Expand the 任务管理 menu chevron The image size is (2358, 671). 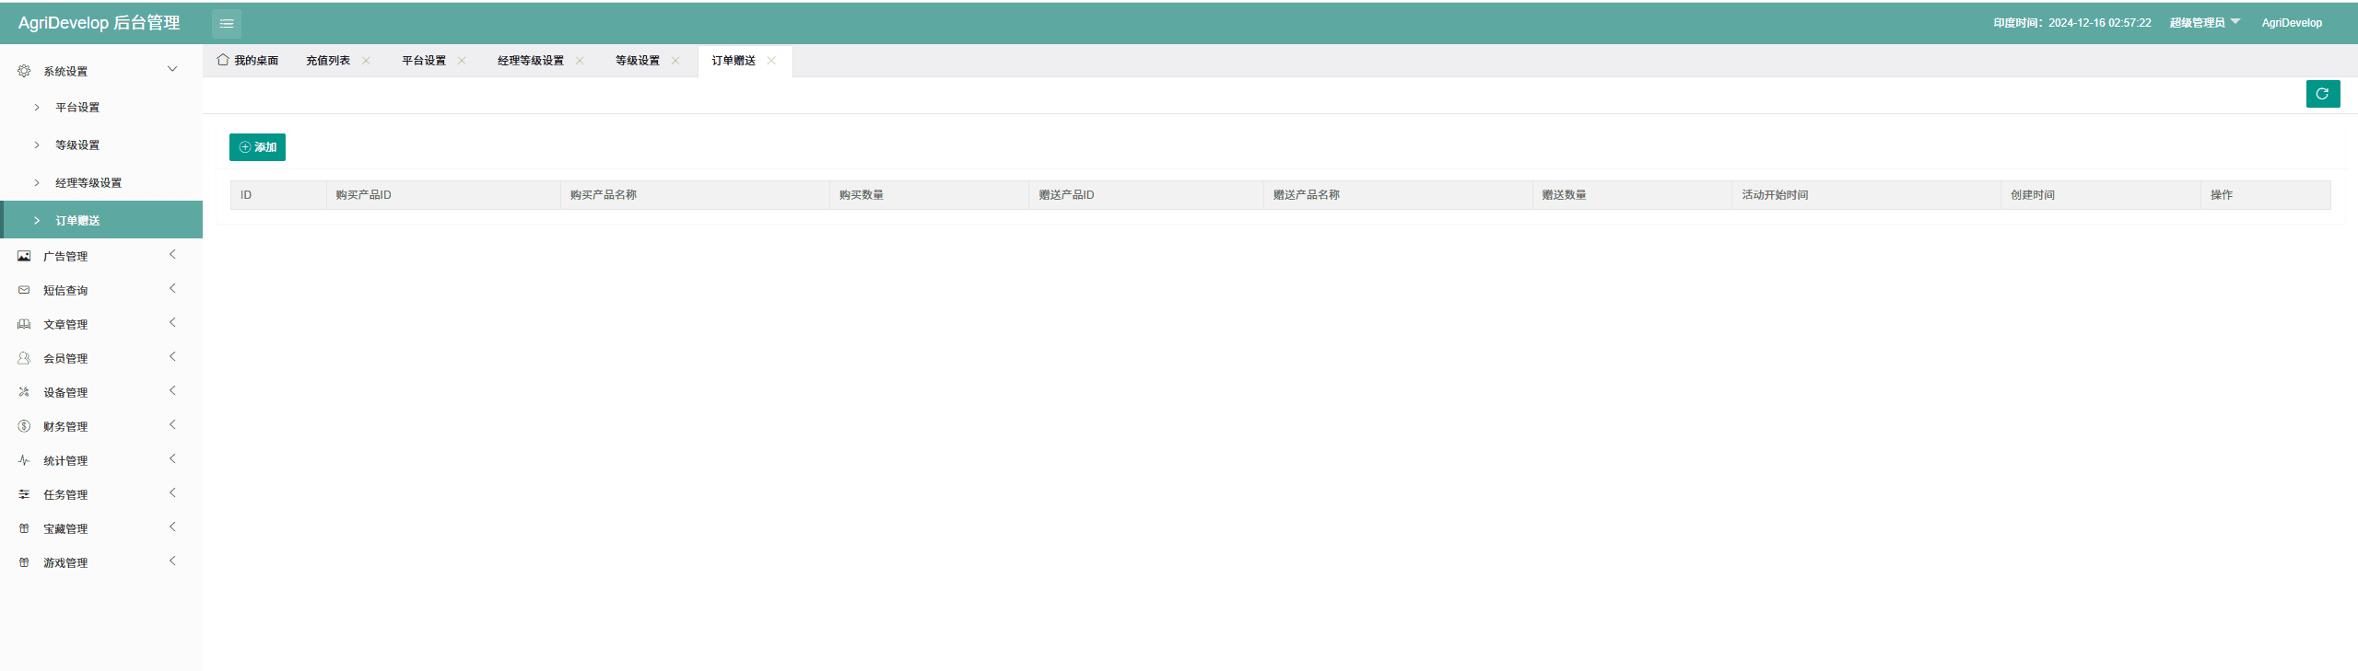tap(172, 492)
